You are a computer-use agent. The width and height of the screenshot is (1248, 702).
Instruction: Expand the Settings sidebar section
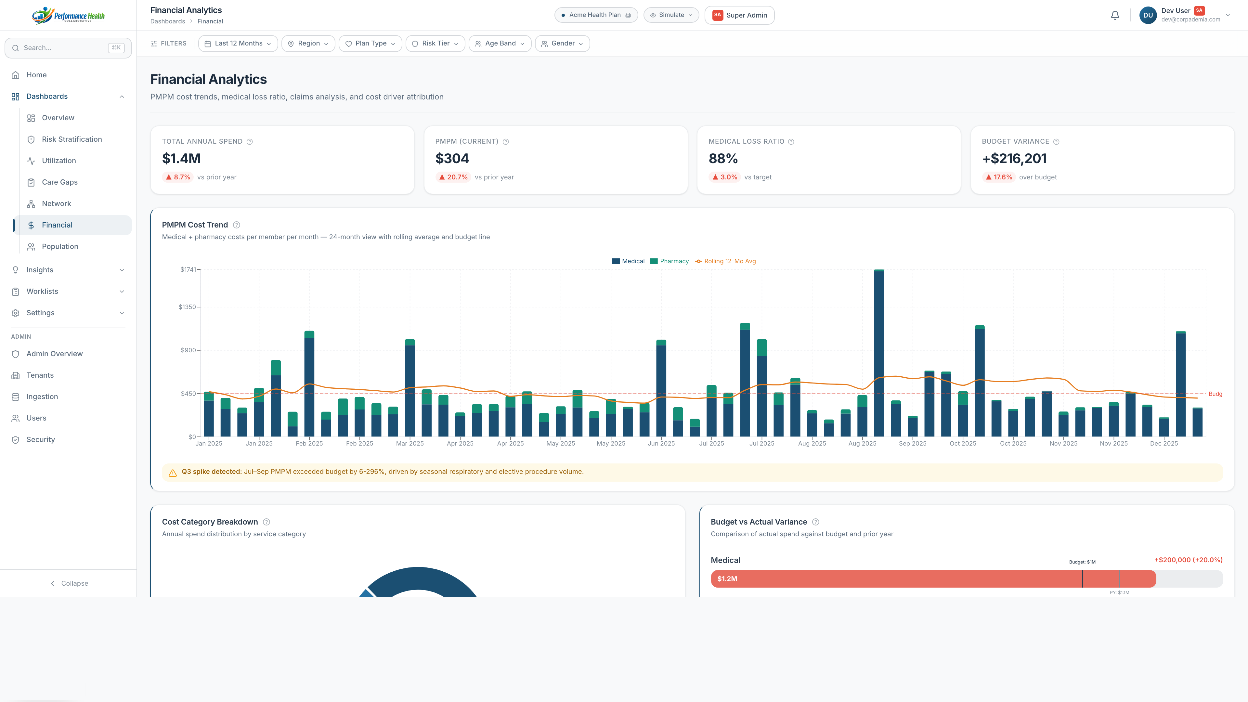pos(68,313)
